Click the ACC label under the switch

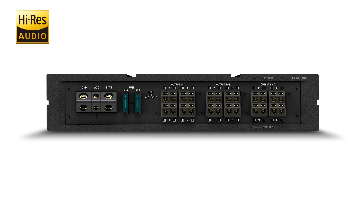[147, 97]
